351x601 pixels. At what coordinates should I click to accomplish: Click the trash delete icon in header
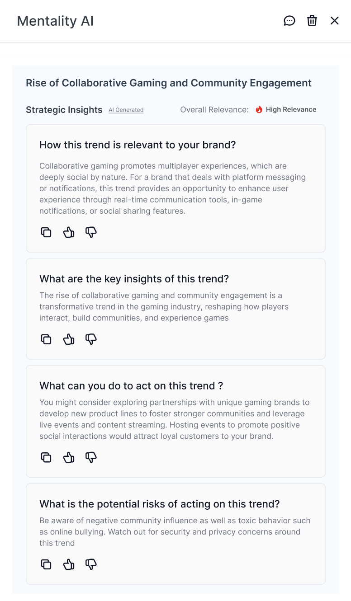312,21
